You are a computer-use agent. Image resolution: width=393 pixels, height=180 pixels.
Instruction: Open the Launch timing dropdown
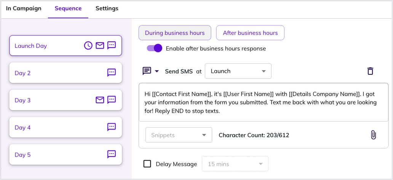238,71
